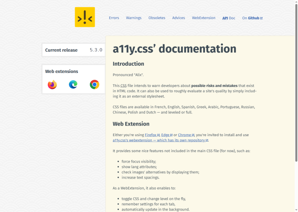Viewport: 298px width, 212px height.
Task: Click the page's vertical scrollbar
Action: pos(296,106)
